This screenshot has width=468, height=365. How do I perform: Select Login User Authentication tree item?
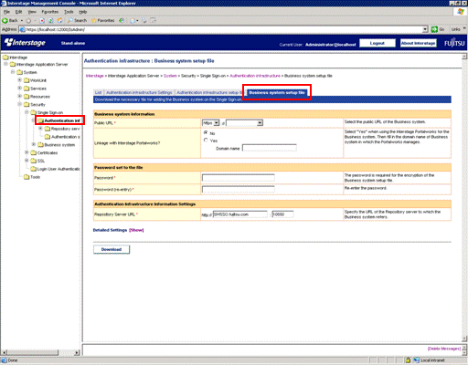click(55, 169)
